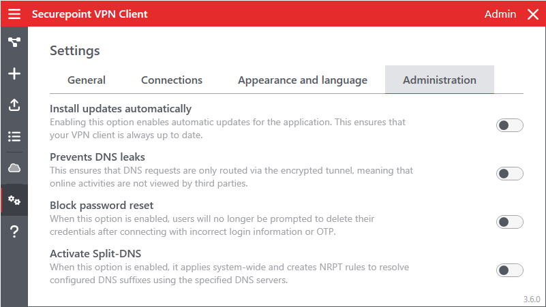Open Appearance and language tab
546x307 pixels.
click(303, 80)
